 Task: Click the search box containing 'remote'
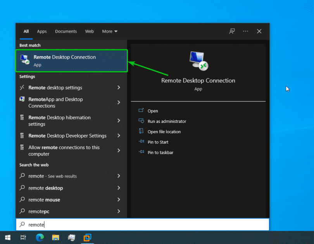[x=143, y=224]
